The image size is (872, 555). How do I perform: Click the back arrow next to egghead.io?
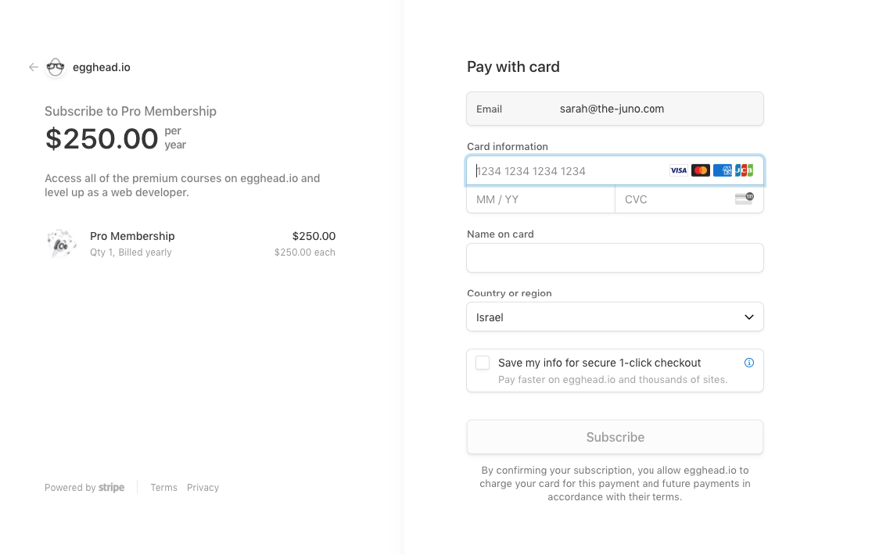pos(34,67)
